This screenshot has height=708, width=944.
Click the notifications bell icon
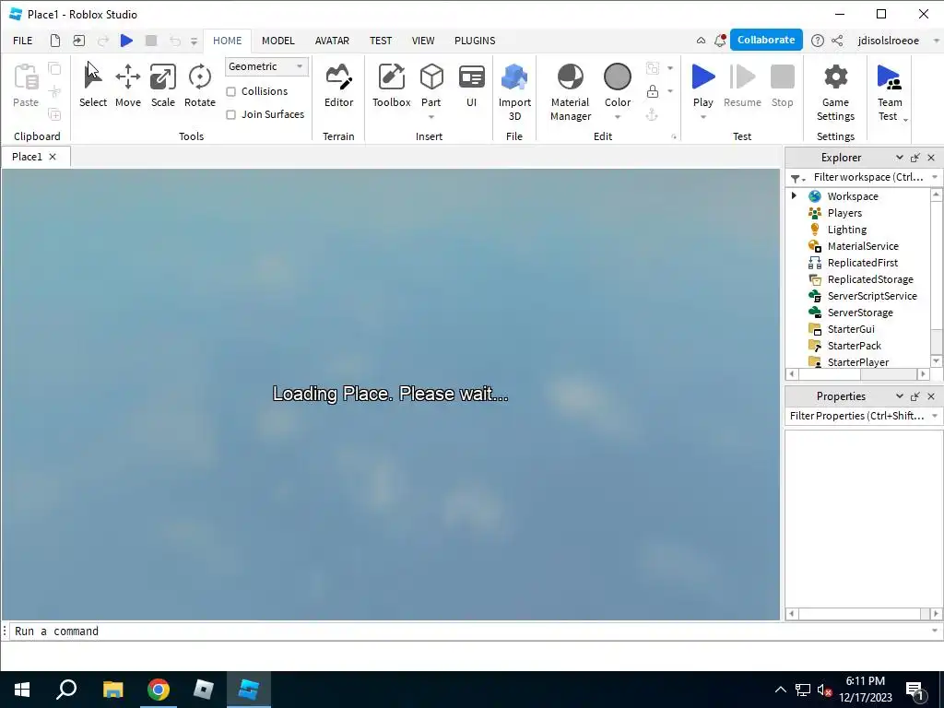coord(719,41)
